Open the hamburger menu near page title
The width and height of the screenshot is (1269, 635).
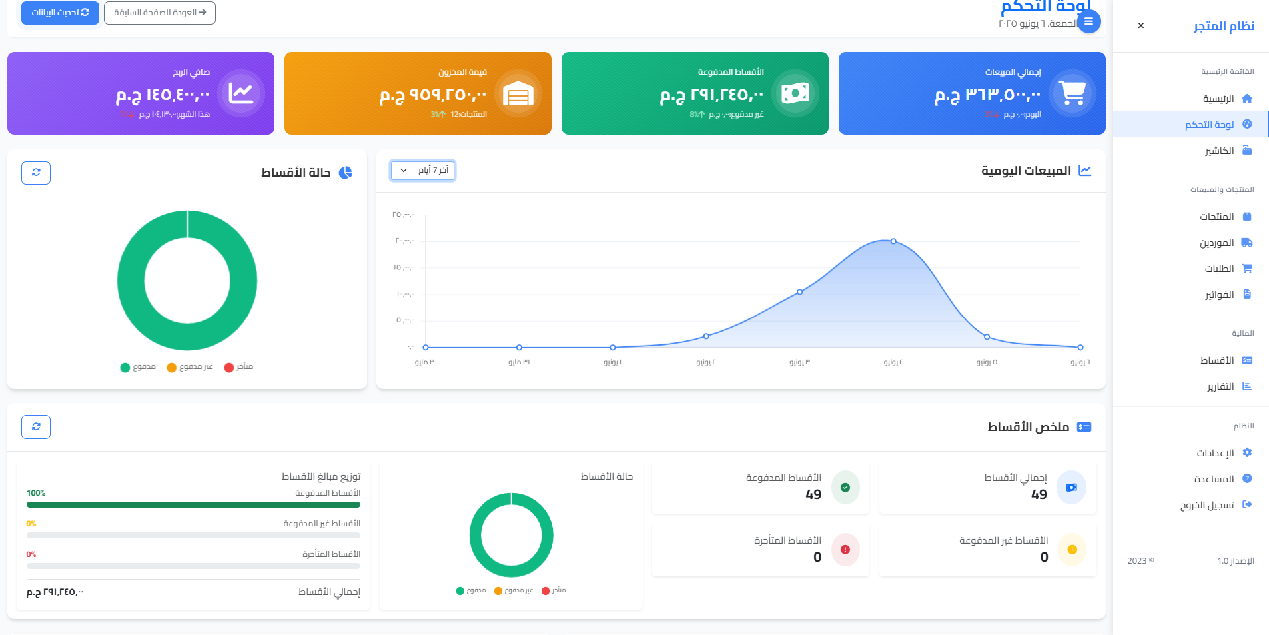click(x=1089, y=21)
